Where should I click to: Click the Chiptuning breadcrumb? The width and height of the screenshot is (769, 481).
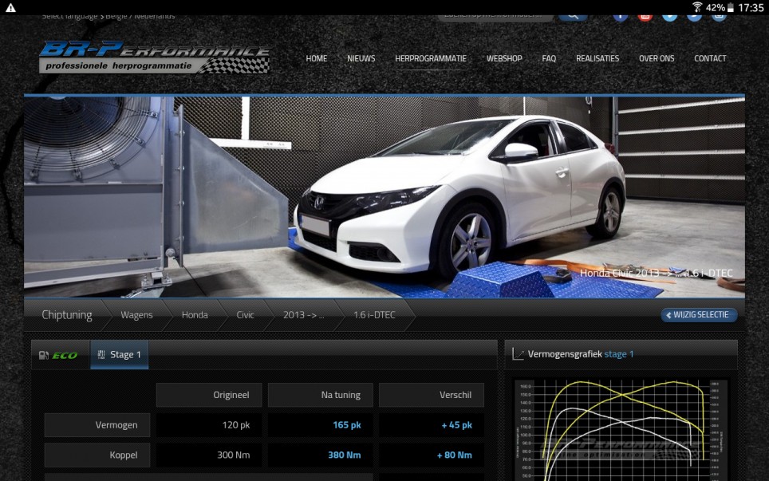pos(67,315)
